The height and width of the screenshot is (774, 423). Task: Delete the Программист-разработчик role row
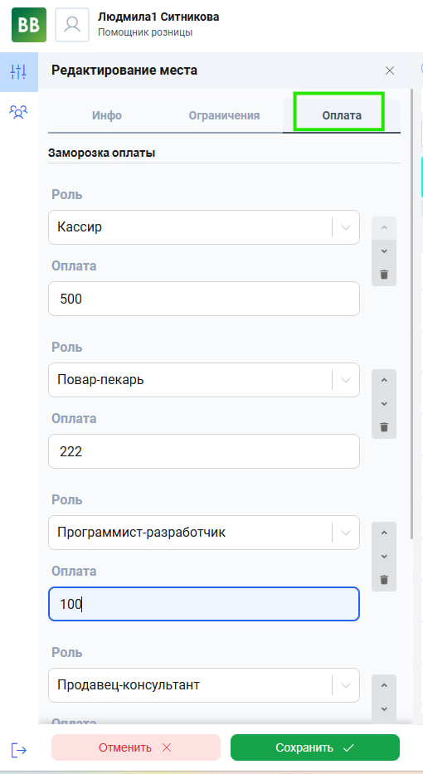[x=384, y=580]
